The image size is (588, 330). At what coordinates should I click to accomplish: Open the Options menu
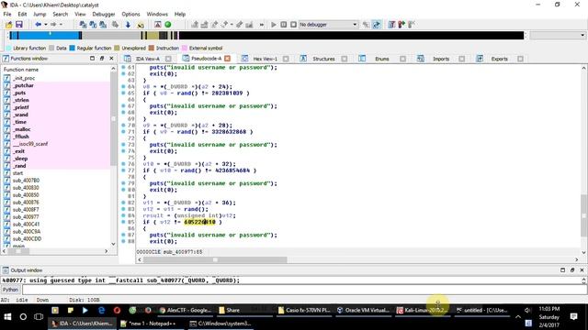[130, 15]
